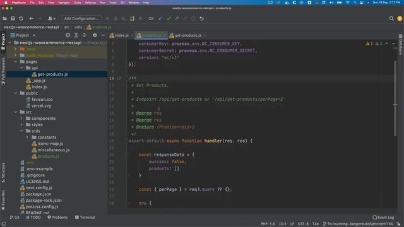The height and width of the screenshot is (227, 404).
Task: Expand all tree nodes in Project panel
Action: click(x=76, y=35)
